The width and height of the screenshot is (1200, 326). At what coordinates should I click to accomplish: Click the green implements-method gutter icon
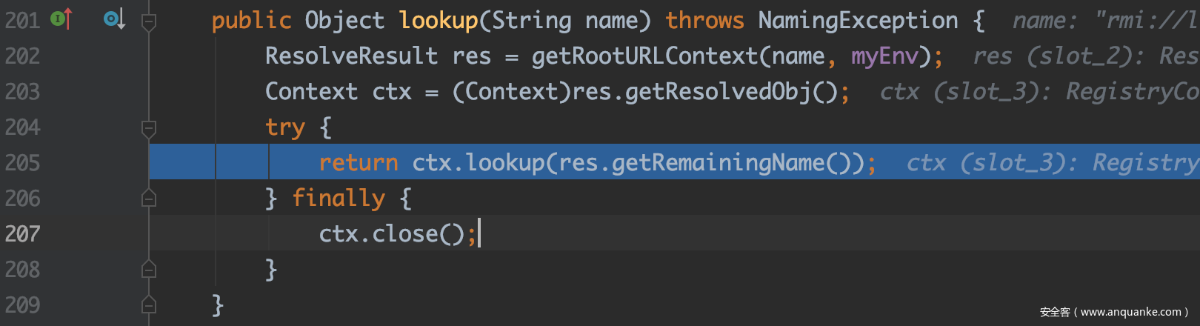tap(61, 19)
